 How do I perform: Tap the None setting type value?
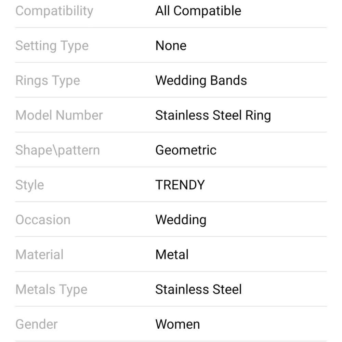tap(171, 45)
